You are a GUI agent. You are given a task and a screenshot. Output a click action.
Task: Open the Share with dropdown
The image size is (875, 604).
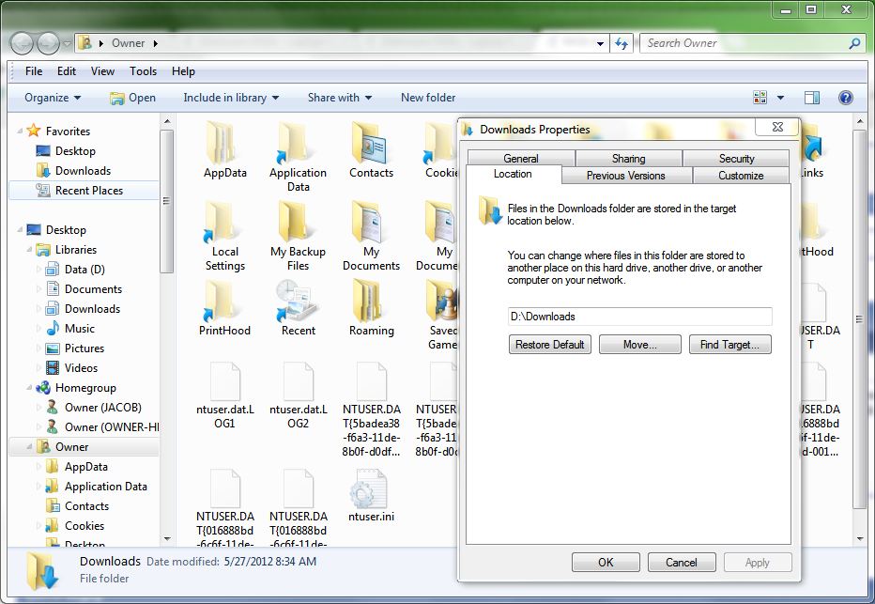click(x=339, y=98)
